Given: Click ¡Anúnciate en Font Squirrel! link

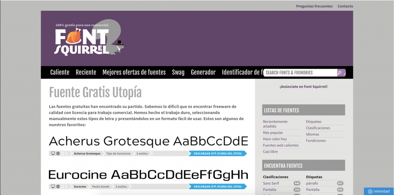Looking at the screenshot, I should point(304,87).
